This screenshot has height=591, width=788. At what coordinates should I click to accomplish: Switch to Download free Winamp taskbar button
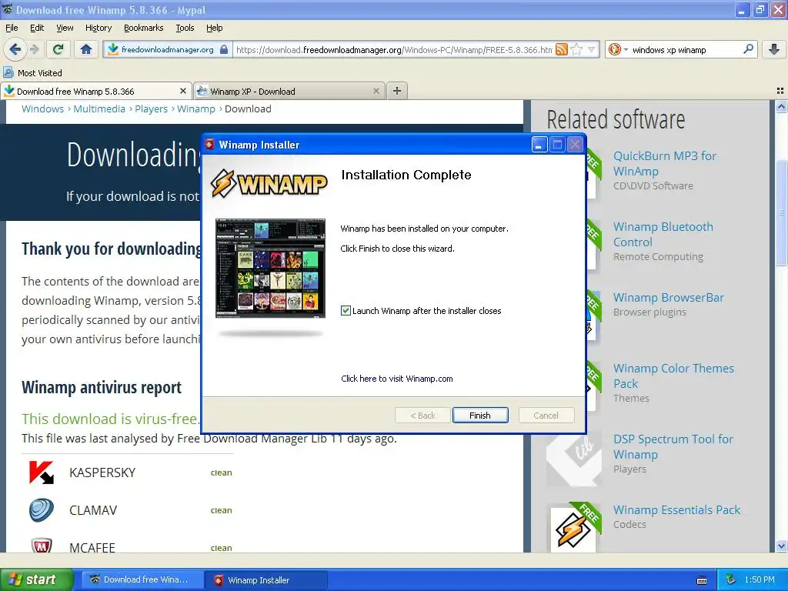coord(142,579)
